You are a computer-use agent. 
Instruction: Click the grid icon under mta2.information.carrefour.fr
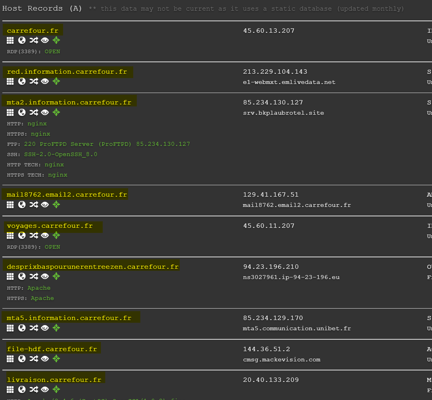click(10, 112)
